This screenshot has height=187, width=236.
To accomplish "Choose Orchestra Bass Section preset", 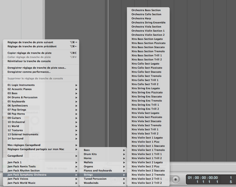I will pos(148,10).
